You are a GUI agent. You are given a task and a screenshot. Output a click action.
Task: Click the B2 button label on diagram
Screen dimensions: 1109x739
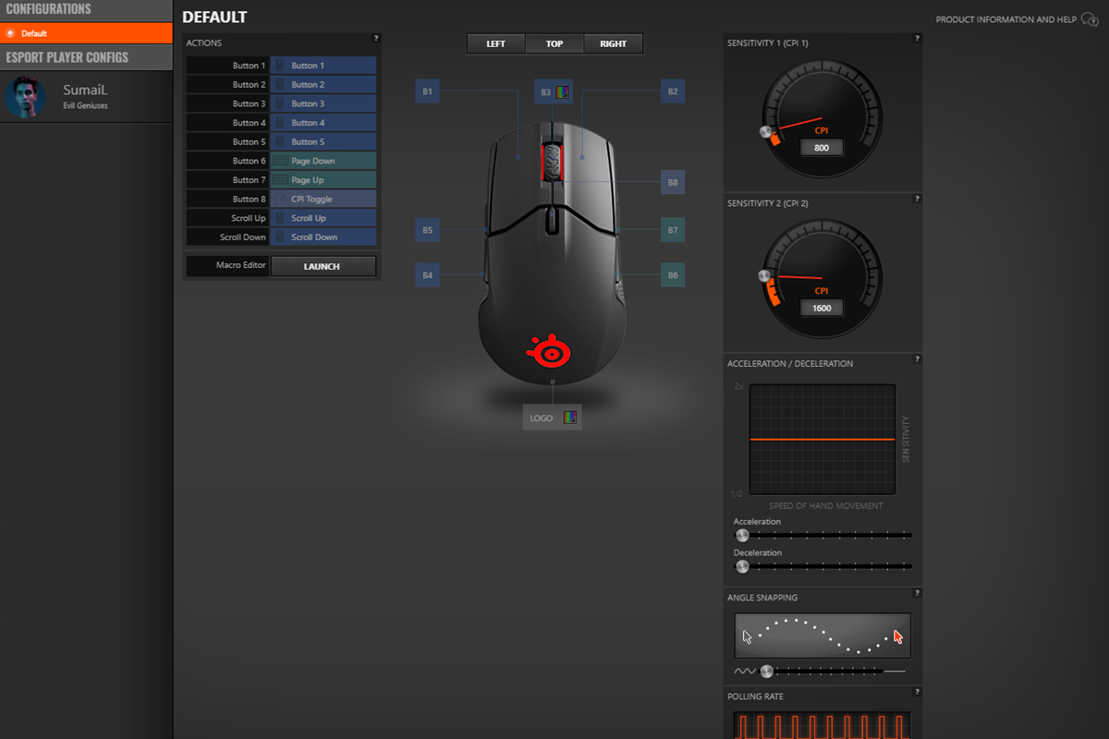click(673, 91)
